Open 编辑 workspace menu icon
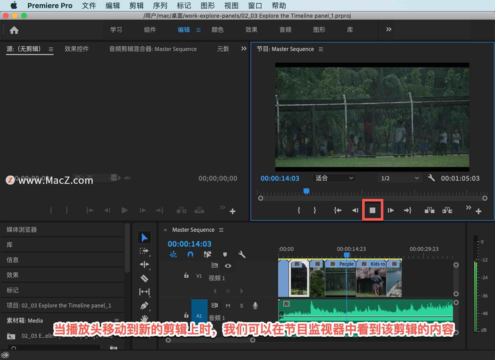Viewport: 495px width, 360px height. click(x=198, y=30)
